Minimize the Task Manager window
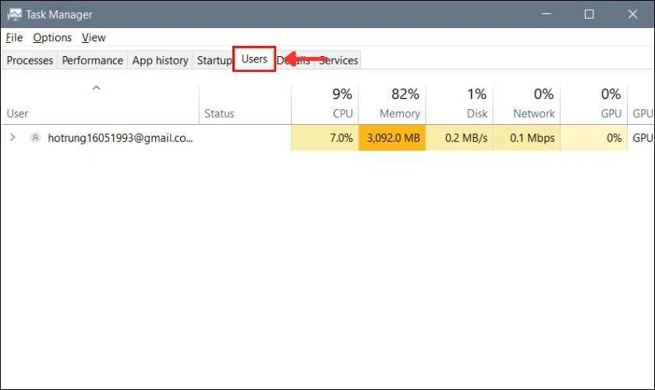 tap(547, 14)
